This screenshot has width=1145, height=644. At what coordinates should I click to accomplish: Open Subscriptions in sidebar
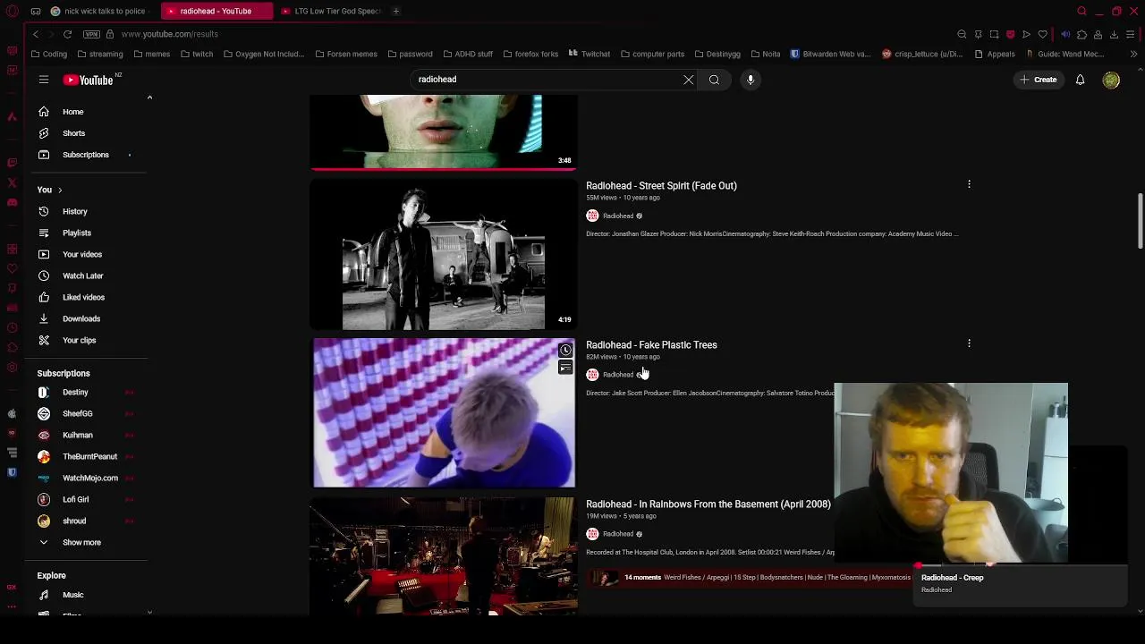click(86, 155)
